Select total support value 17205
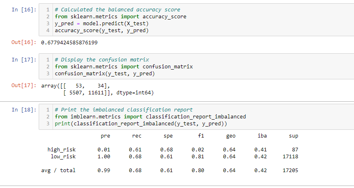Screen dimensions: 354x188 point(290,171)
